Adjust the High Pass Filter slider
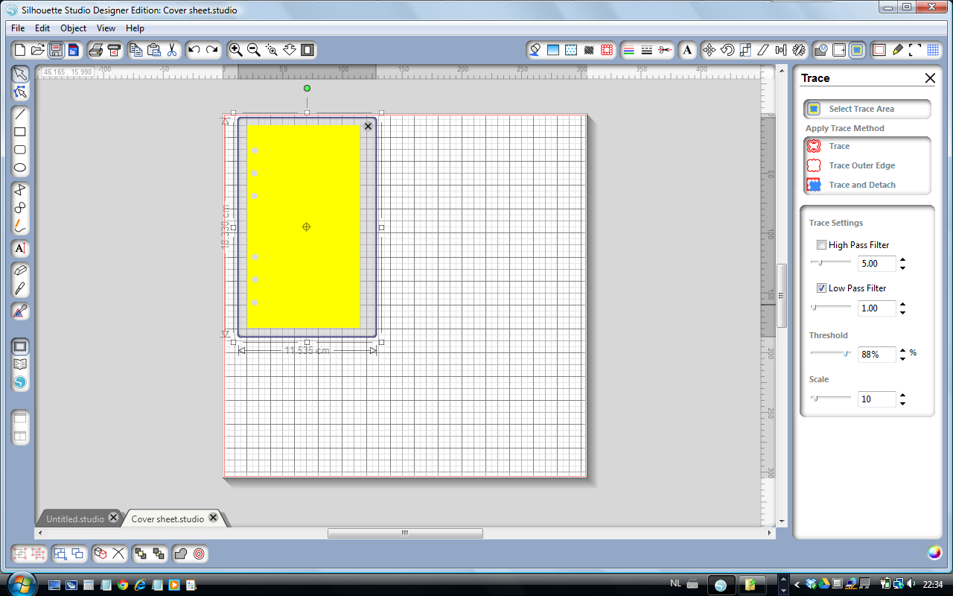The width and height of the screenshot is (953, 596). click(831, 263)
